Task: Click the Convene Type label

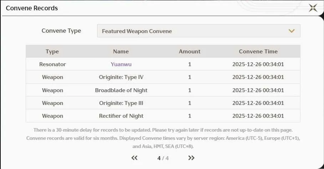Action: (x=61, y=31)
